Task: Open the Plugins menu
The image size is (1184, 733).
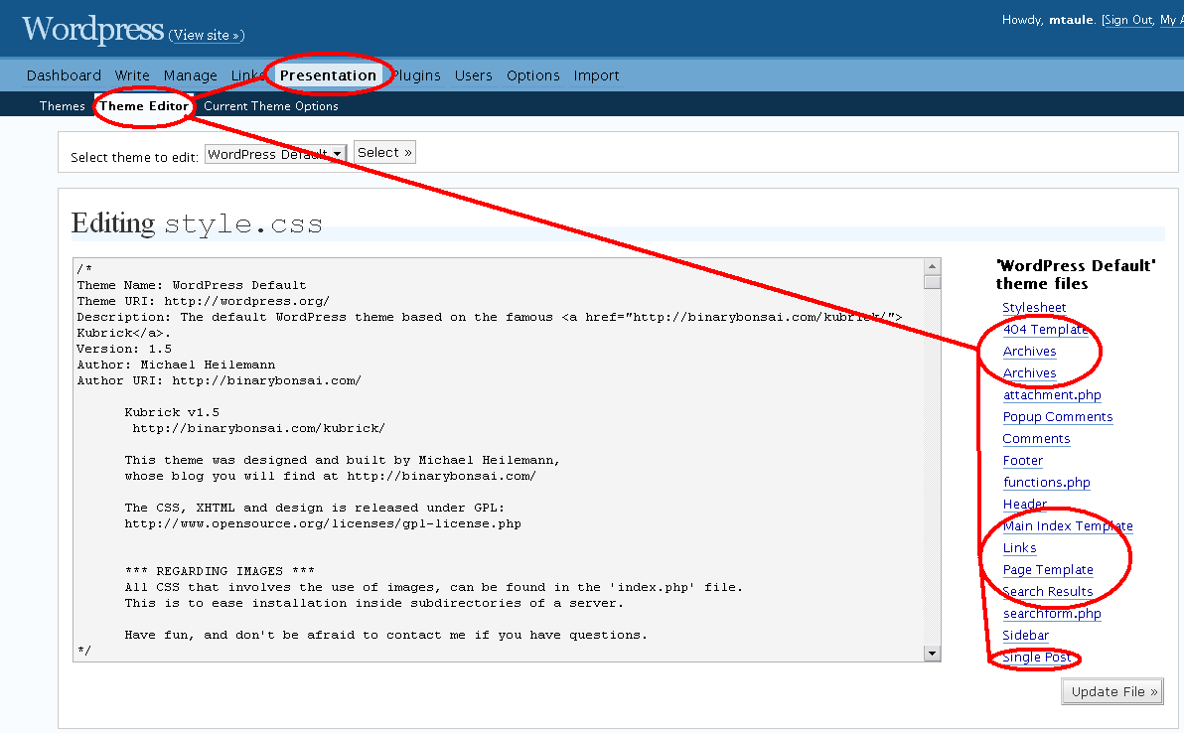Action: pos(416,75)
